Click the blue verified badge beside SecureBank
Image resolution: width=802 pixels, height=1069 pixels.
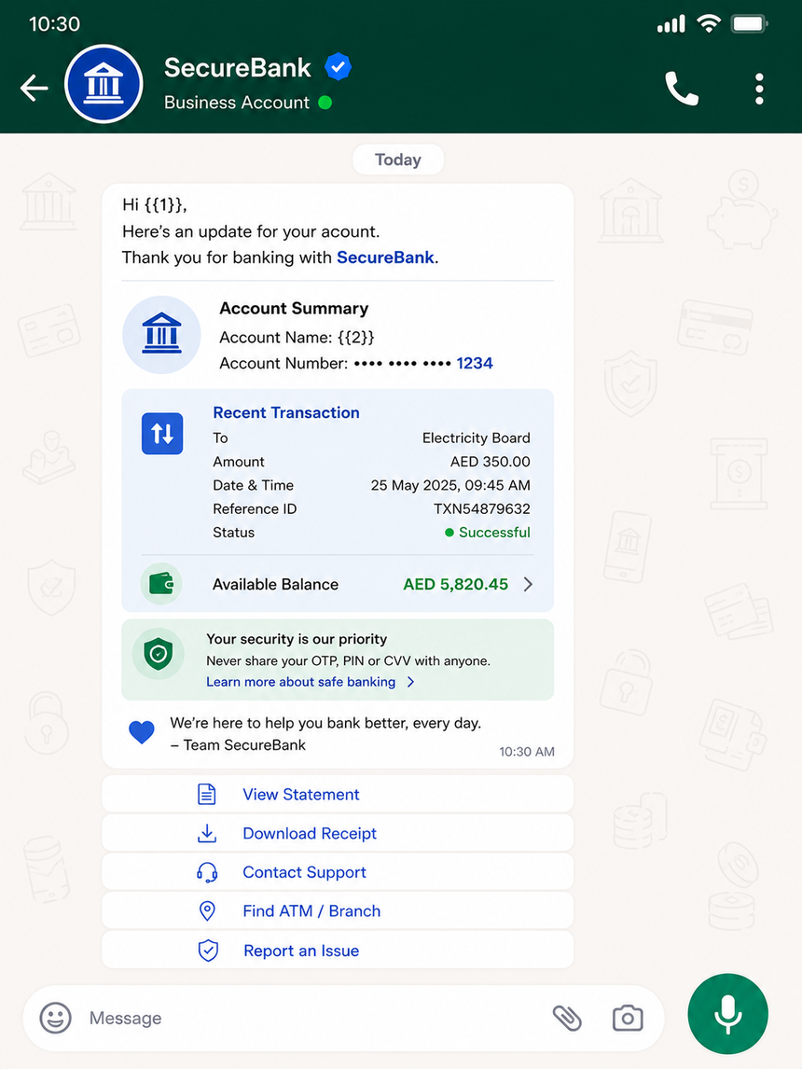338,67
